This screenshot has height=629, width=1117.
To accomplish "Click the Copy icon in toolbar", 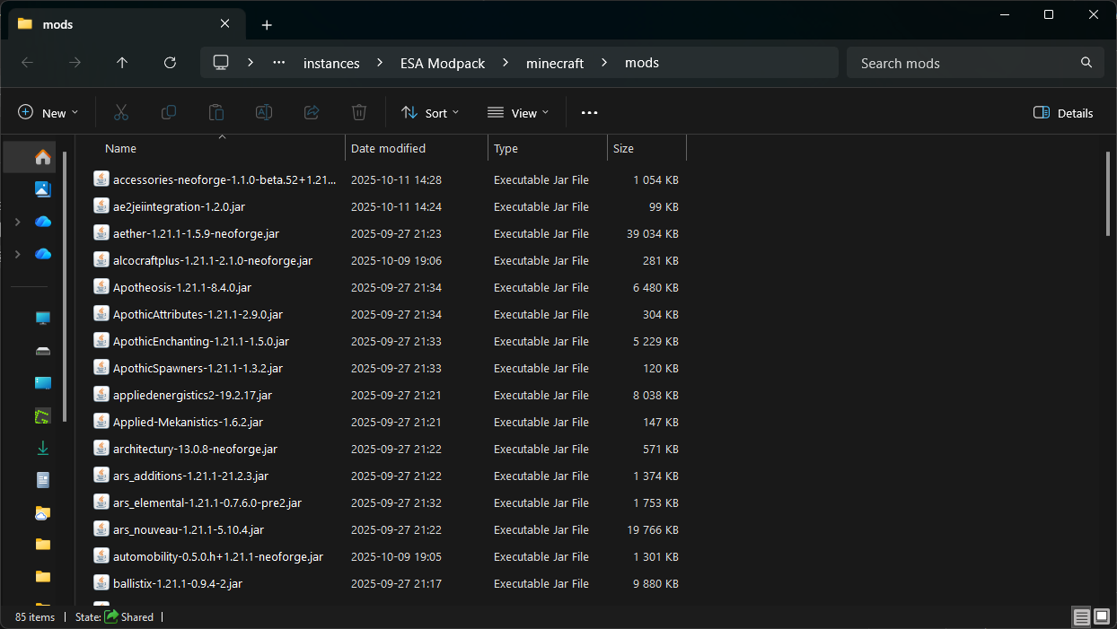I will [169, 112].
